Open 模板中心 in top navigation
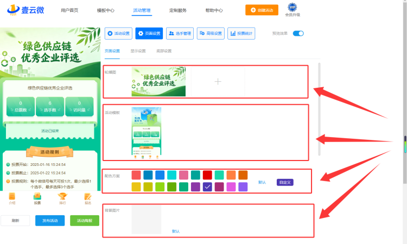407x244 pixels. coord(106,10)
